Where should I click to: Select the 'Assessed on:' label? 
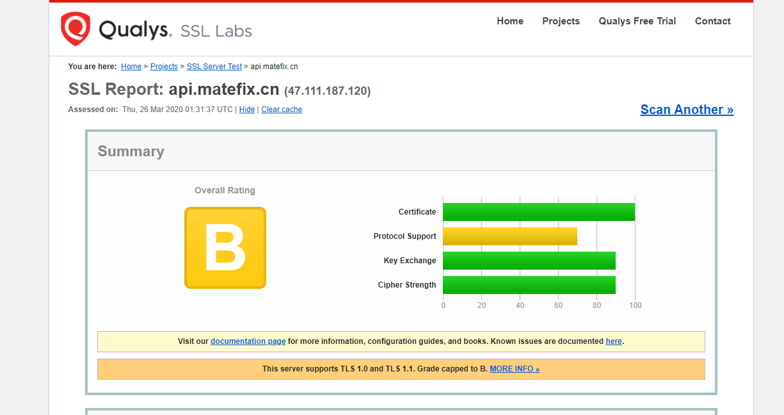click(x=93, y=110)
